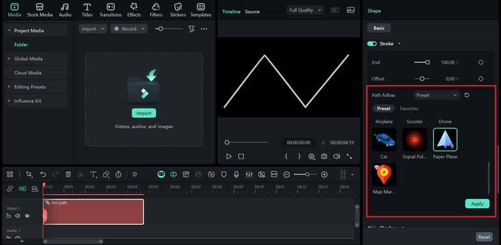Set the mark out point bracket
Viewport: 501px width, 245px height.
(299, 156)
